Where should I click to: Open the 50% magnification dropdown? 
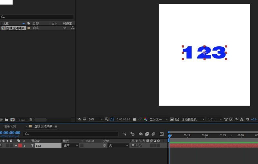[x=95, y=119]
